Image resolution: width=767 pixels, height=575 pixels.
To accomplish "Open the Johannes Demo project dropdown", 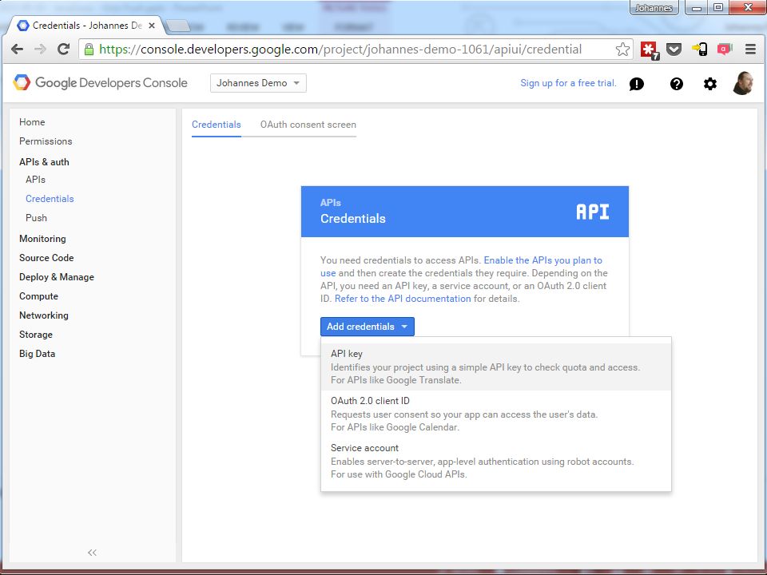I will tap(258, 83).
